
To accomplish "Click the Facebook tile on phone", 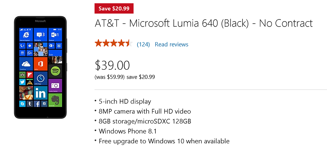I will 37,104.
